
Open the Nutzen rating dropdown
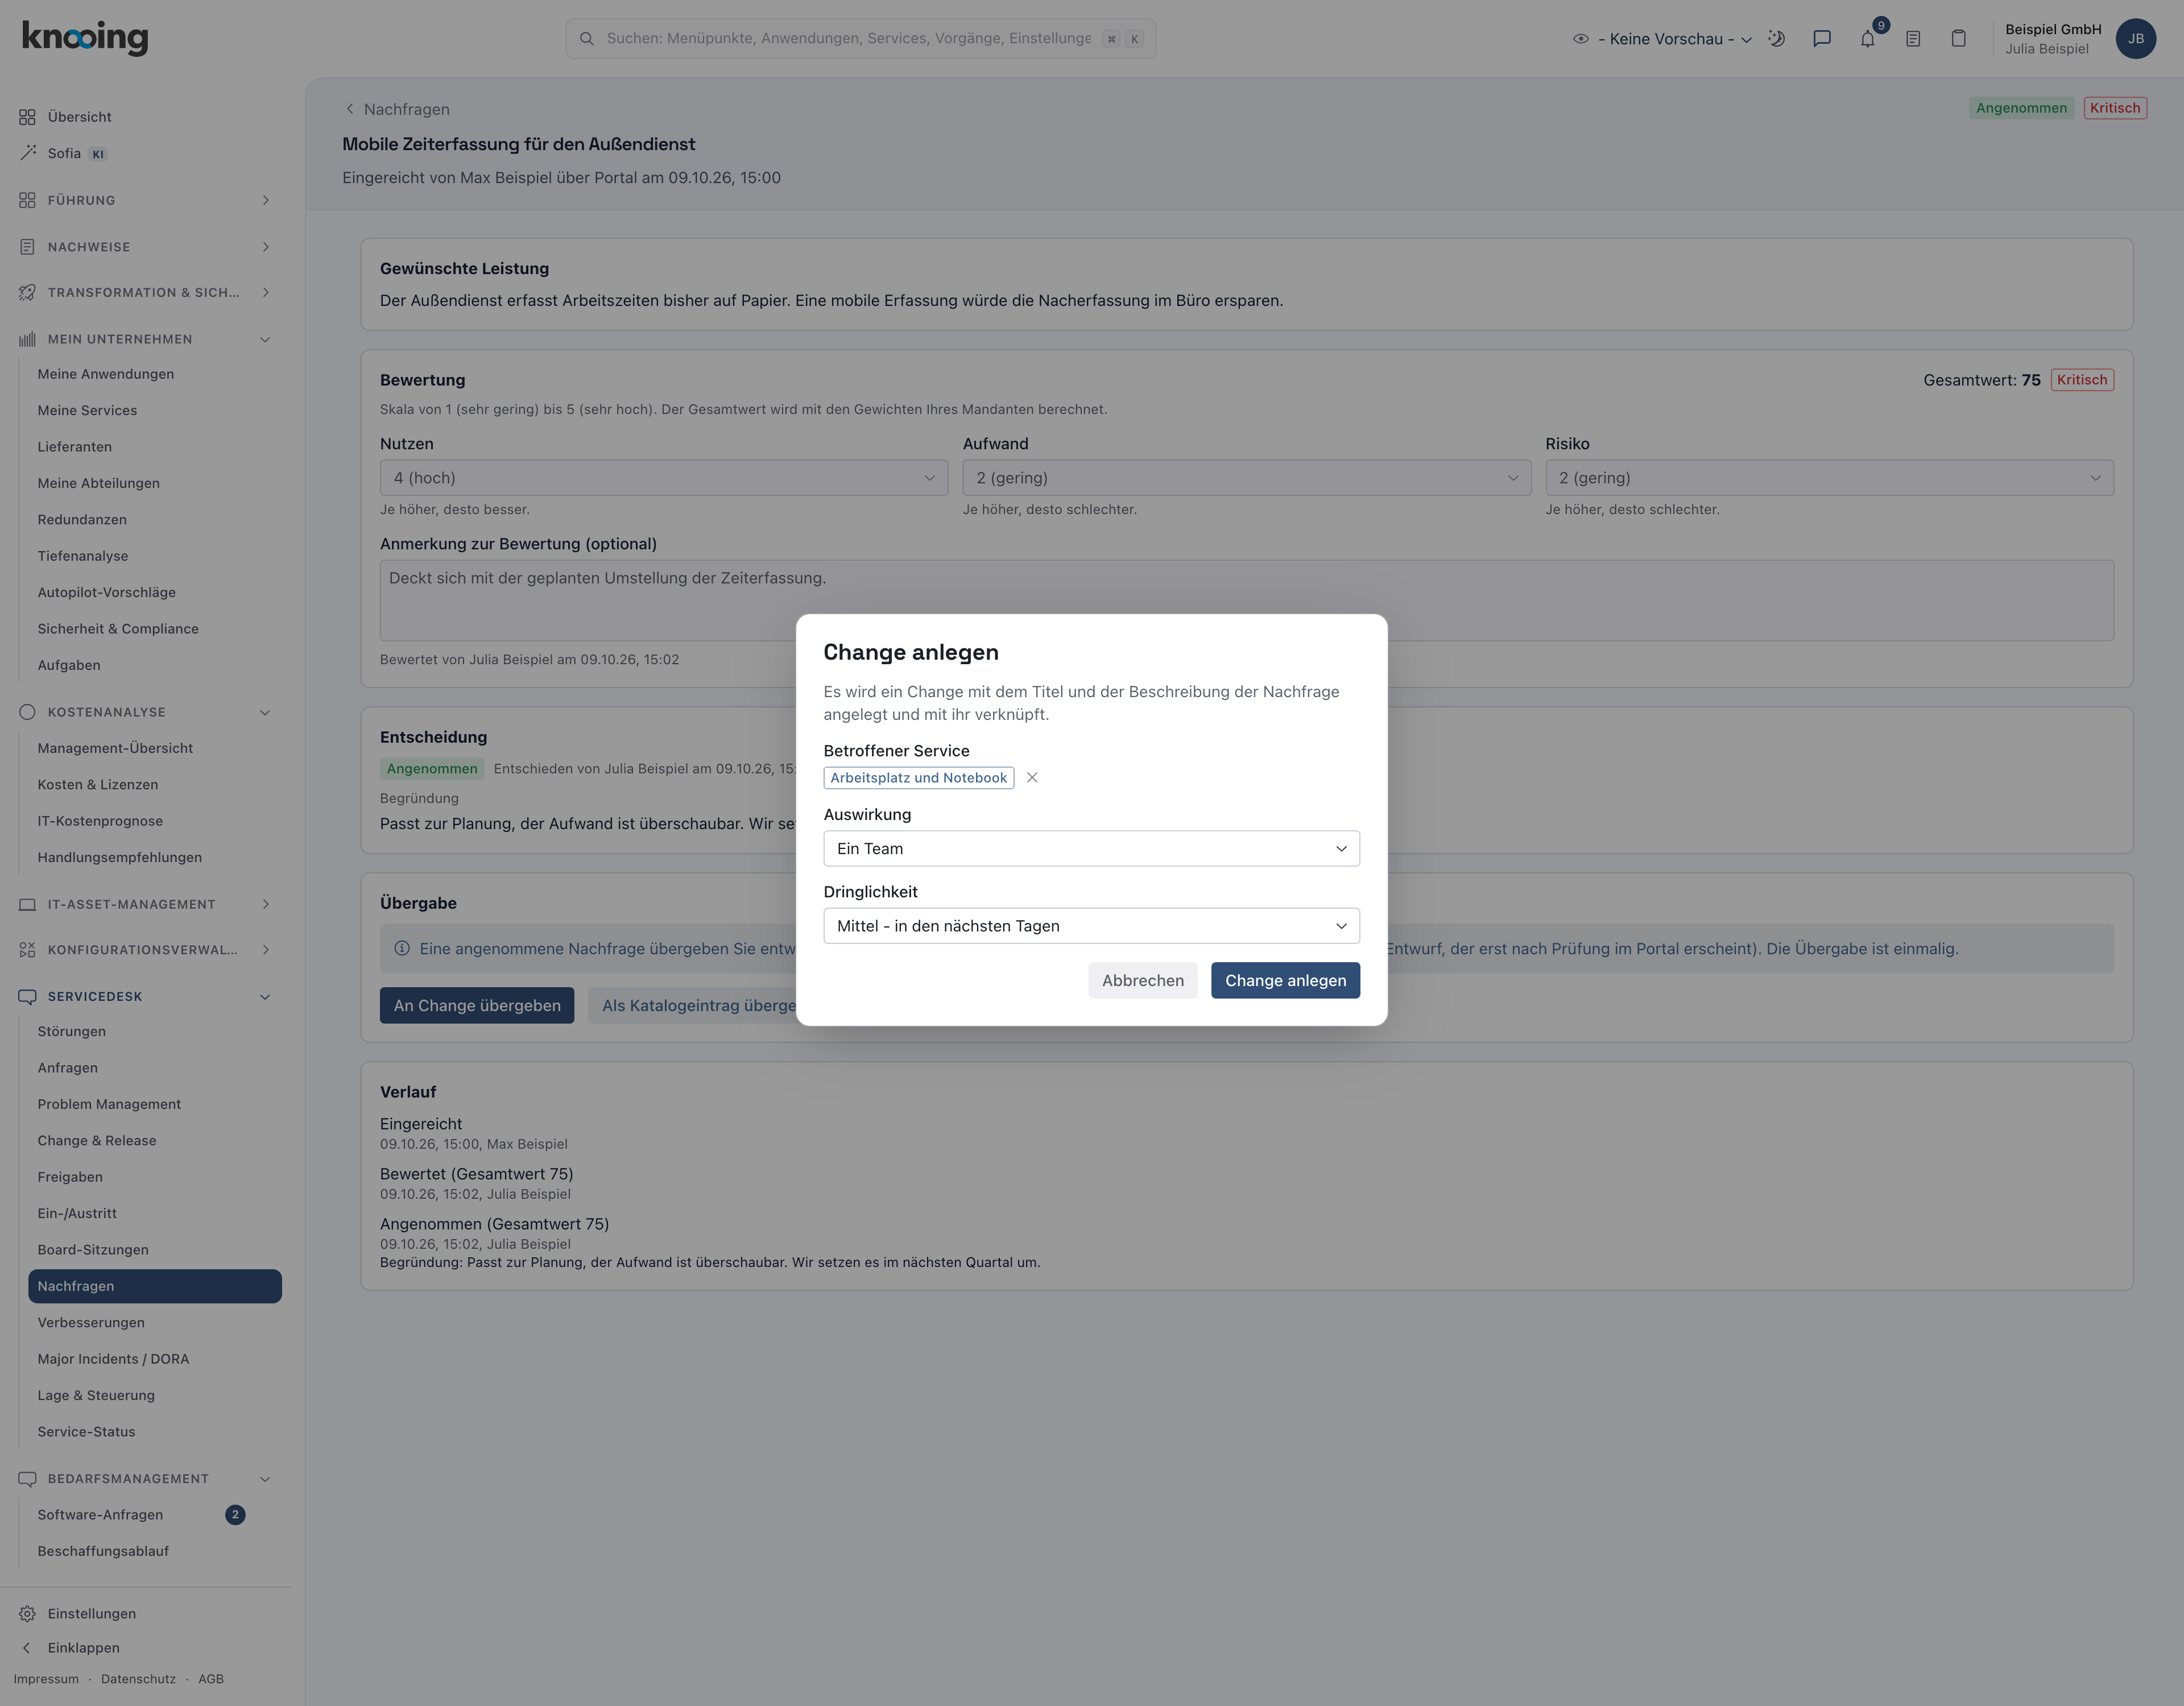click(x=664, y=478)
